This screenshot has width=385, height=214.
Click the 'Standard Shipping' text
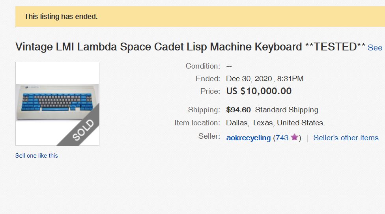[286, 110]
